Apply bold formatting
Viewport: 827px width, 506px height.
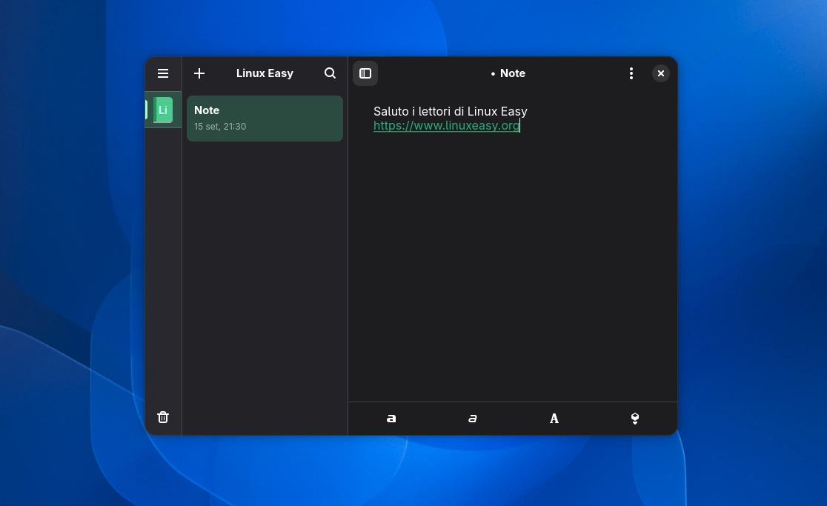coord(391,419)
